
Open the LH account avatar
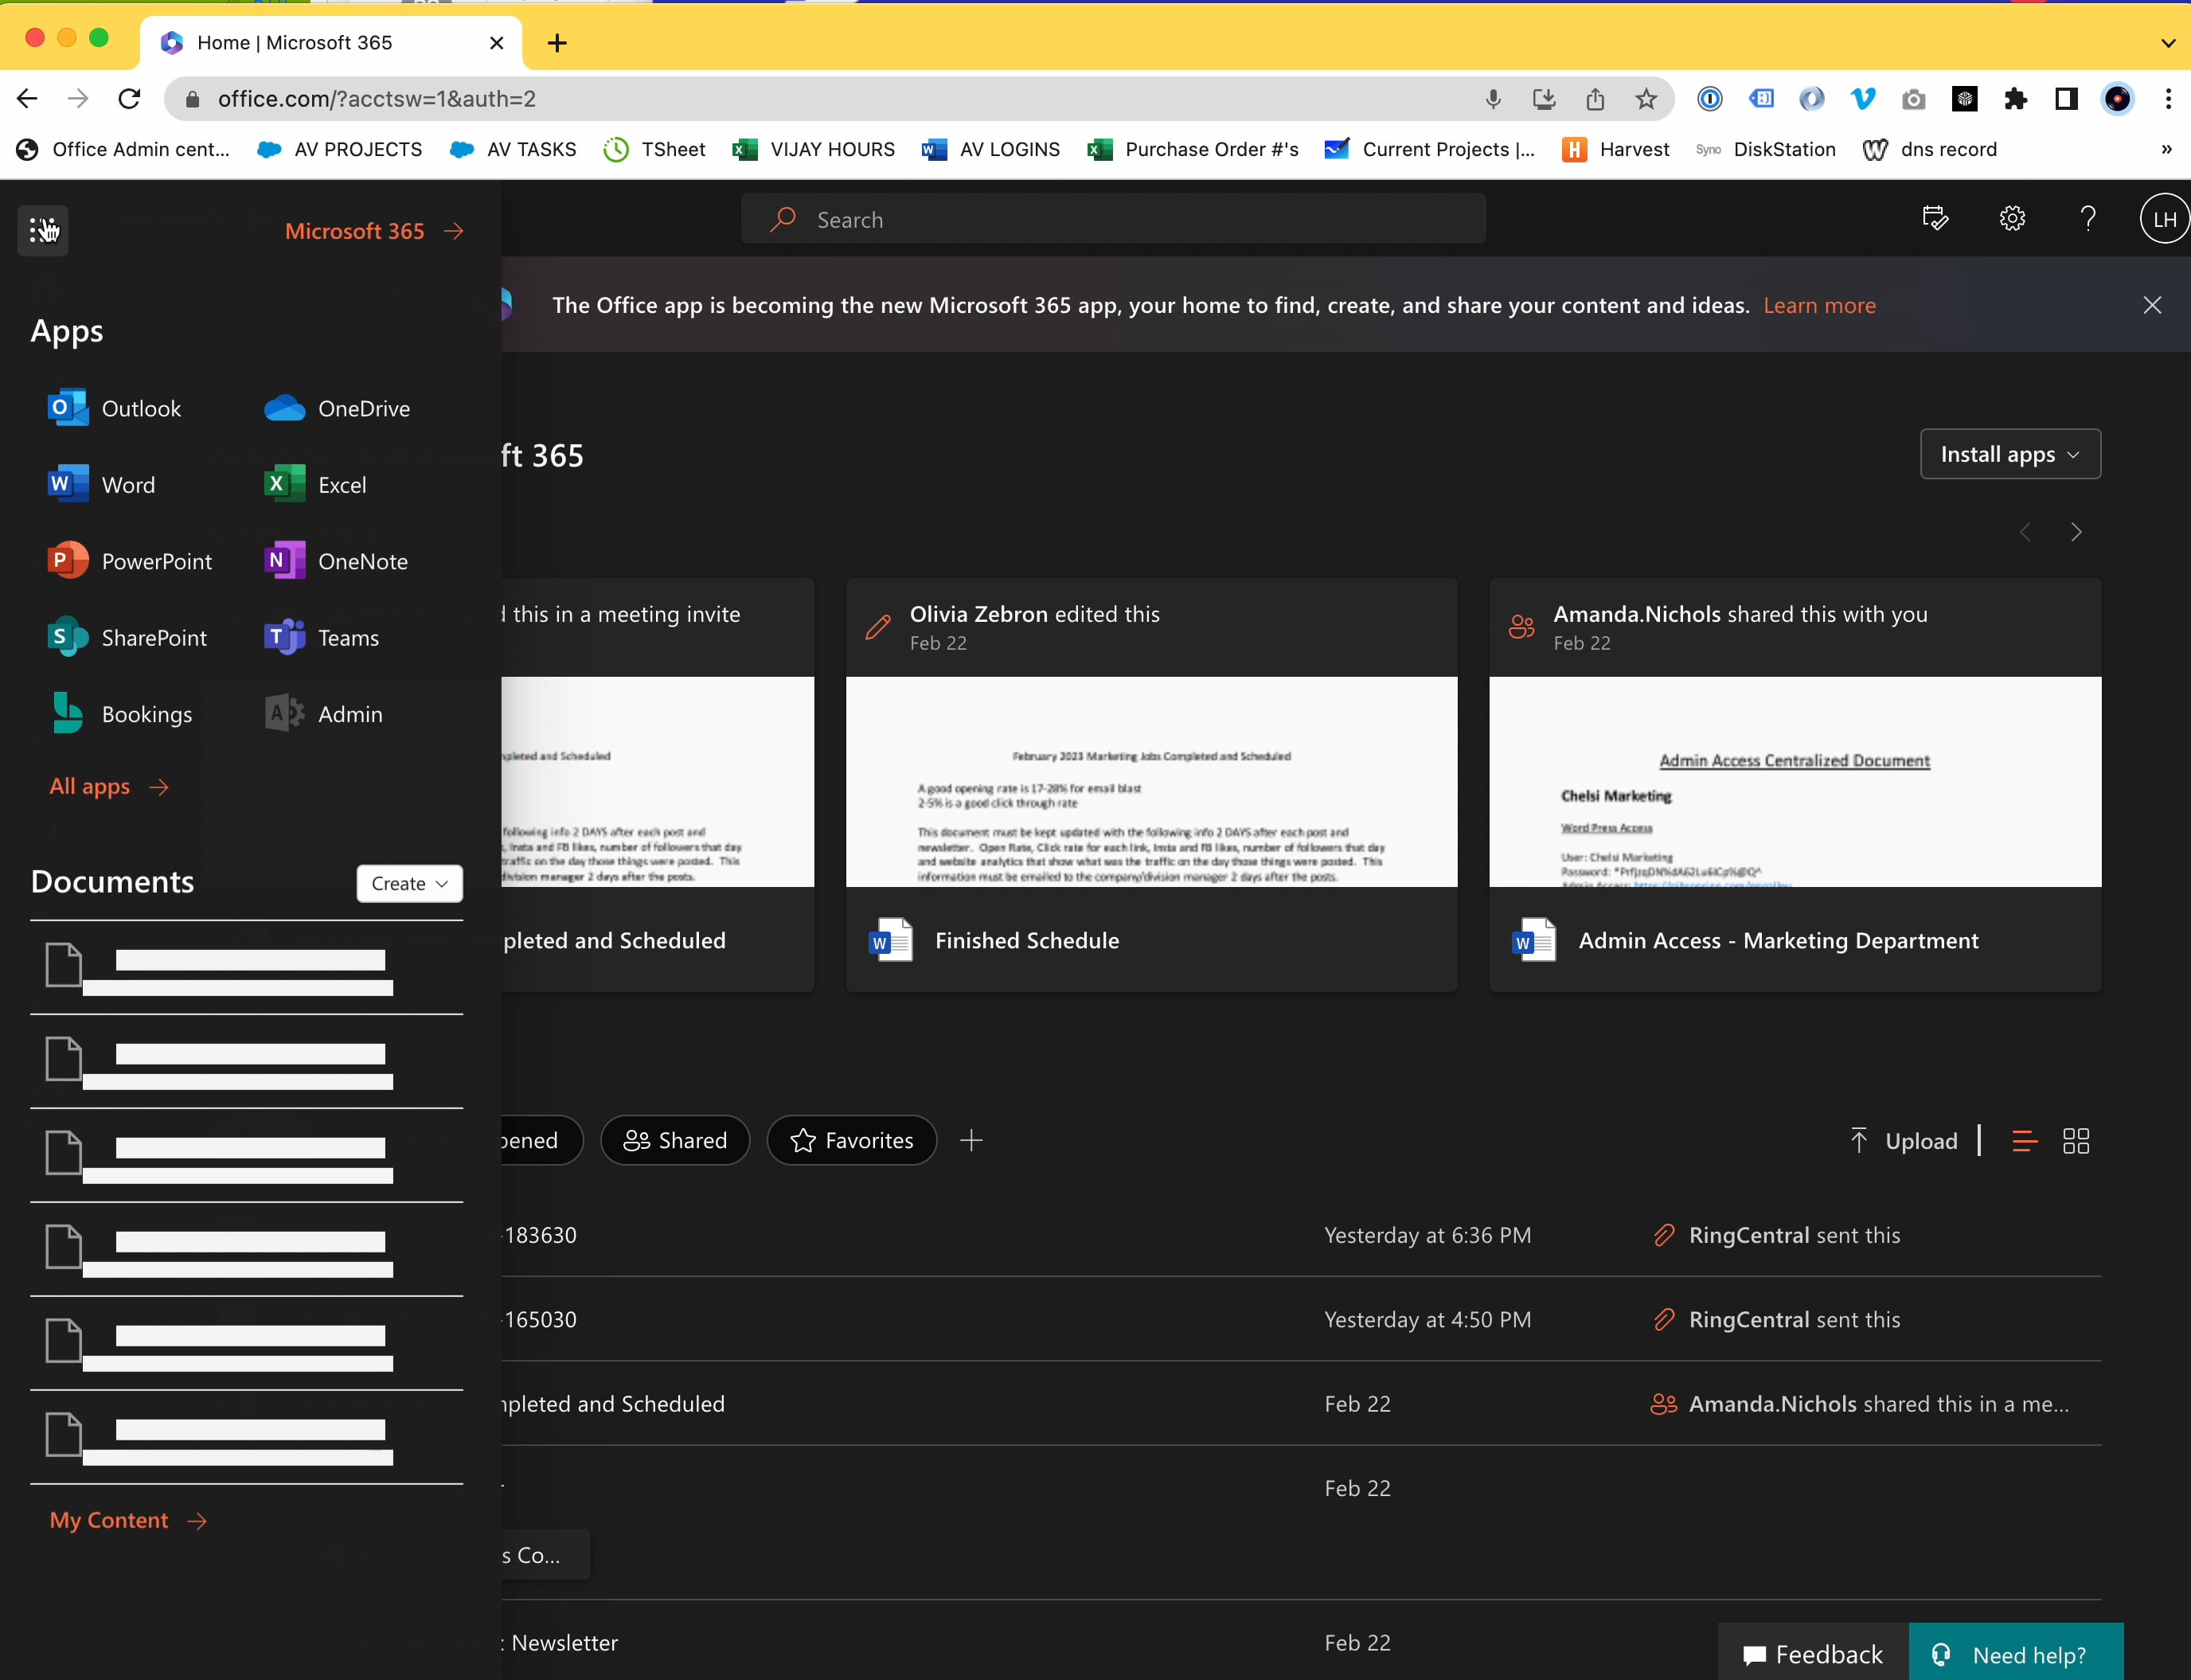click(x=2164, y=219)
